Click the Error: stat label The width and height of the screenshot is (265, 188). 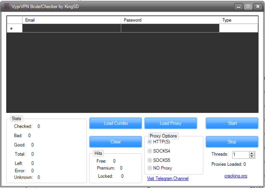20,170
